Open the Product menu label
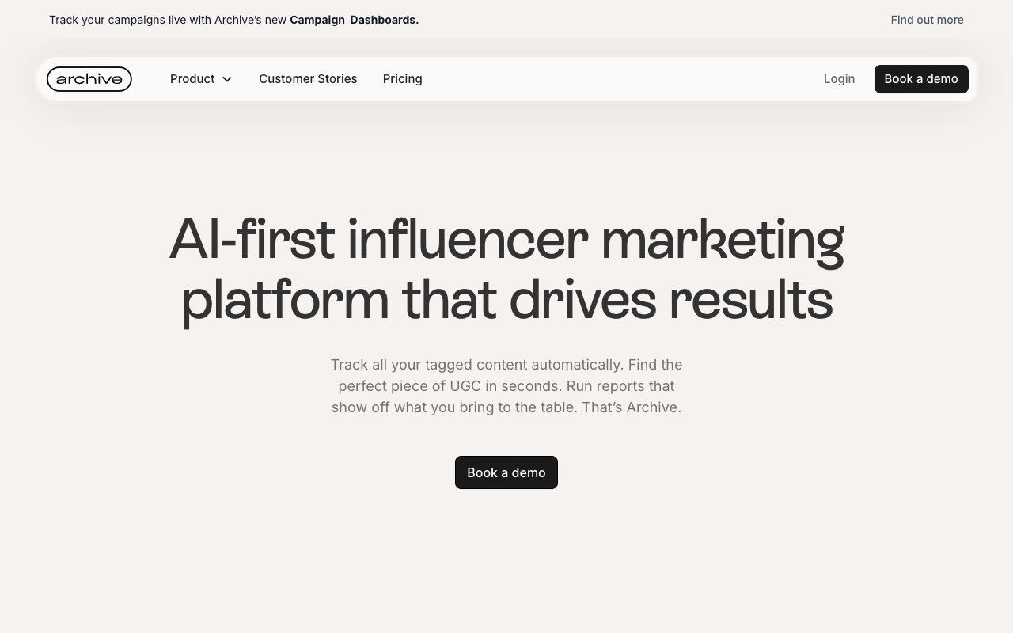 [x=192, y=79]
